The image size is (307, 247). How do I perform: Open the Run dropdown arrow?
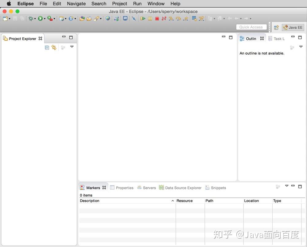(x=45, y=19)
